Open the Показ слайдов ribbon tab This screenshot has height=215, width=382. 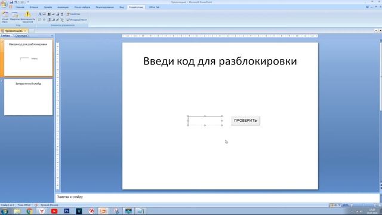point(82,7)
